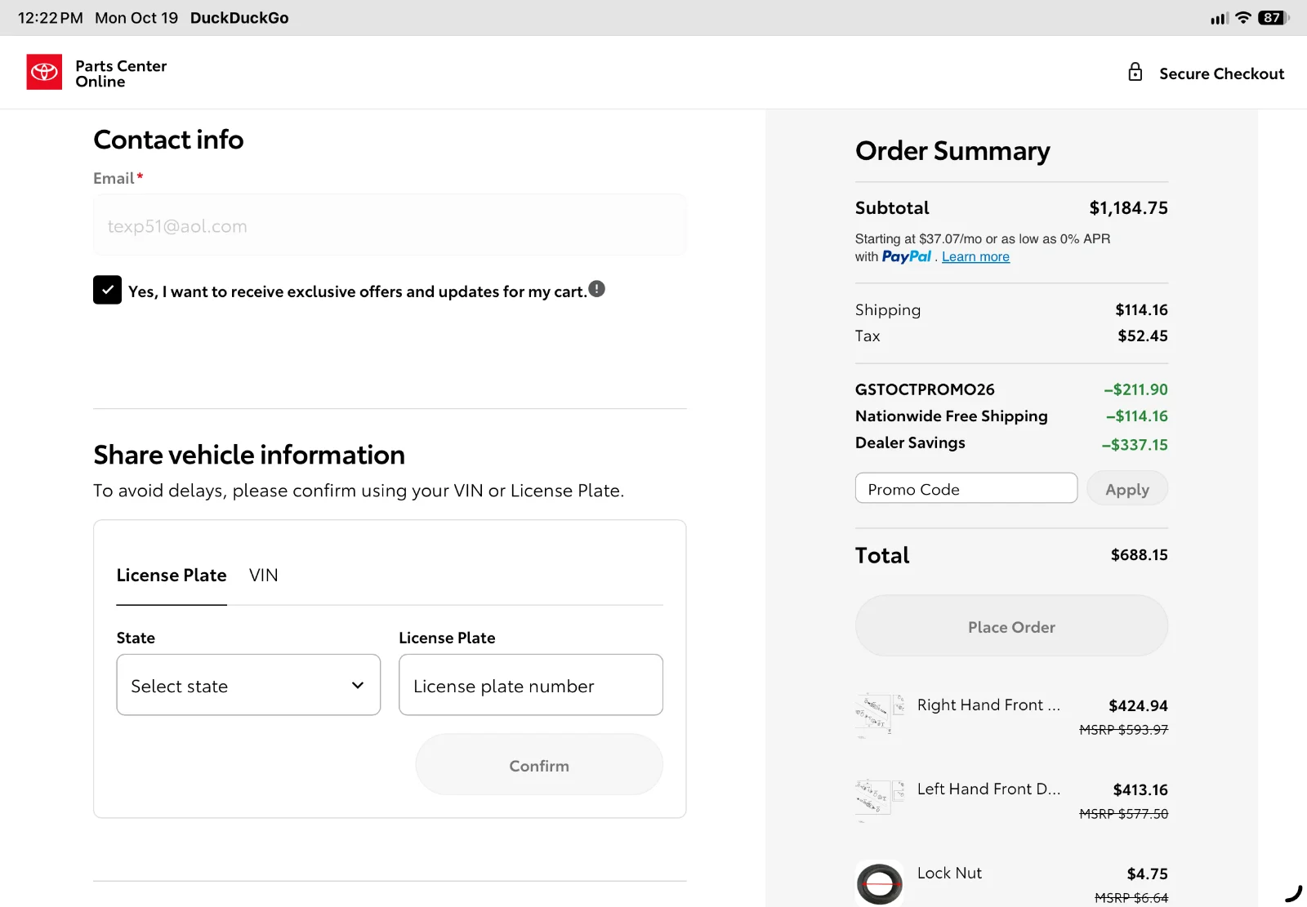Click the Promo Code input field

click(x=966, y=488)
